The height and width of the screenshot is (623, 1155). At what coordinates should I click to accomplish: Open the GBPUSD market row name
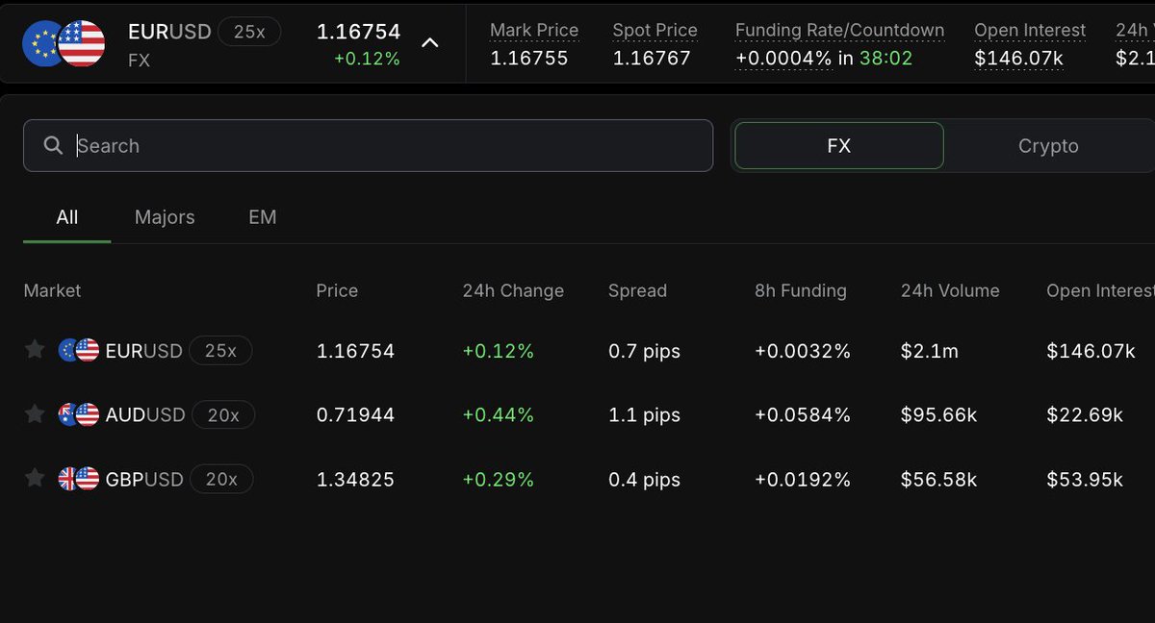coord(144,479)
